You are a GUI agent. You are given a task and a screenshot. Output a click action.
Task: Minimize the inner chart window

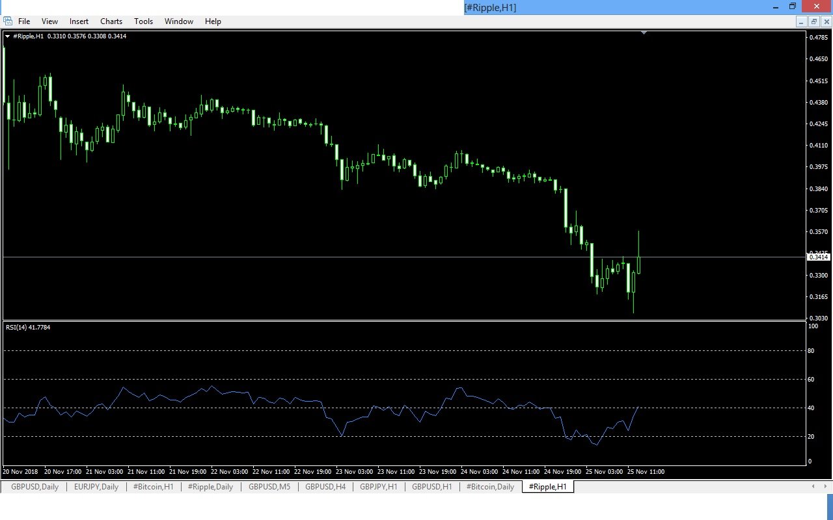[x=801, y=21]
